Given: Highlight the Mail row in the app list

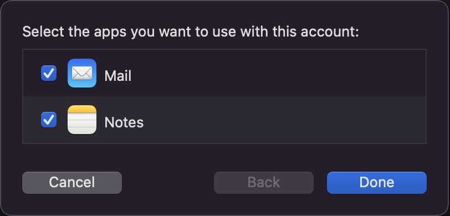Looking at the screenshot, I should [x=224, y=73].
